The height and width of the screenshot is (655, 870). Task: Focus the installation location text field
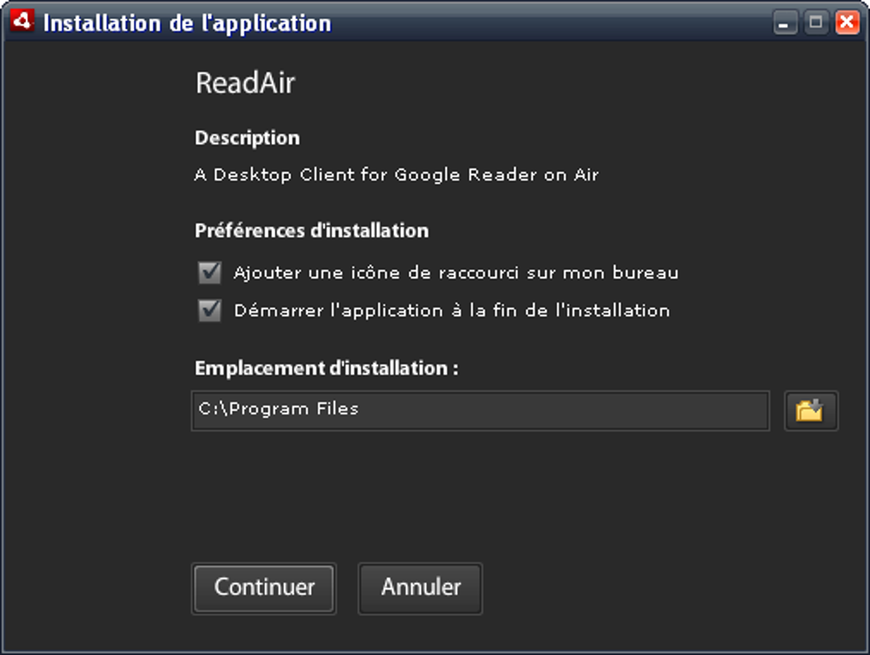click(480, 411)
